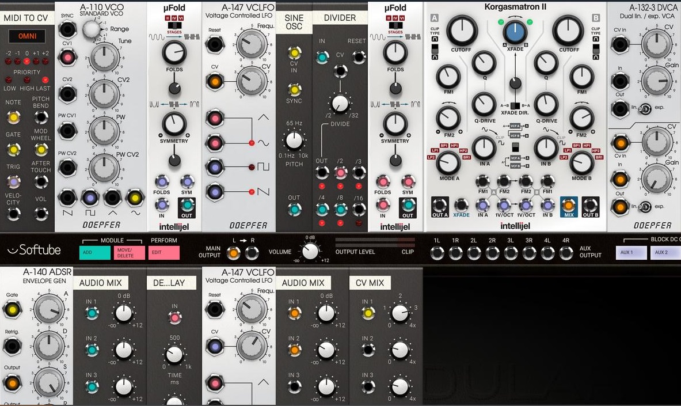The height and width of the screenshot is (406, 681).
Task: Click the OUT jack on the left µFold
Action: [187, 205]
